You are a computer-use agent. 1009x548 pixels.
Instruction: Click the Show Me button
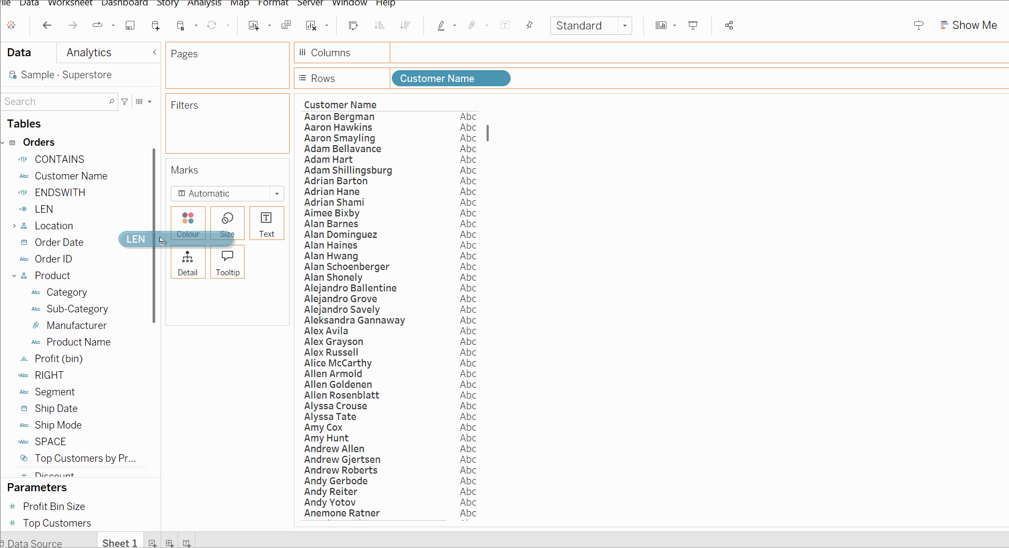[968, 25]
